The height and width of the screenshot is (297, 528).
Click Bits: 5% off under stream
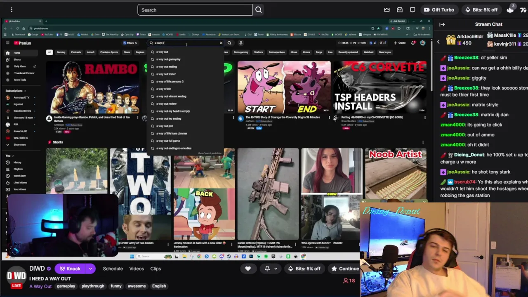pos(304,269)
